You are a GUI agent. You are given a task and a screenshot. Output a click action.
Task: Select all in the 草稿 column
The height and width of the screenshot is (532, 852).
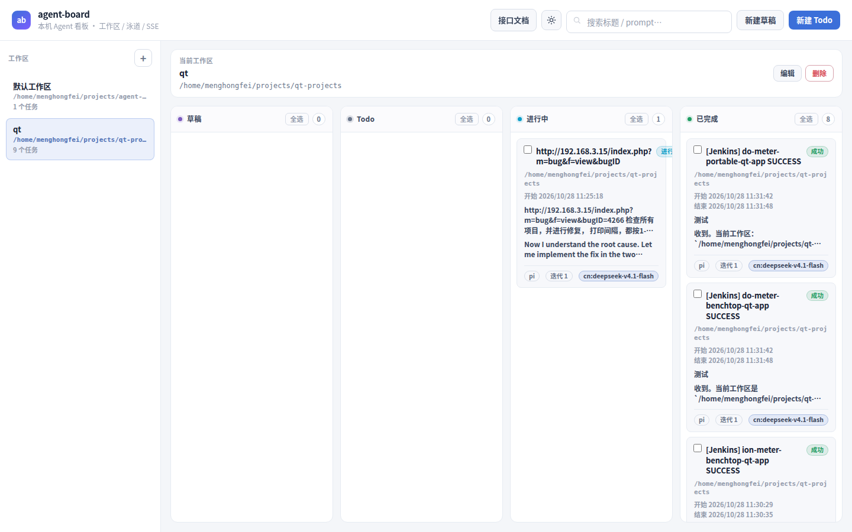[x=297, y=119]
